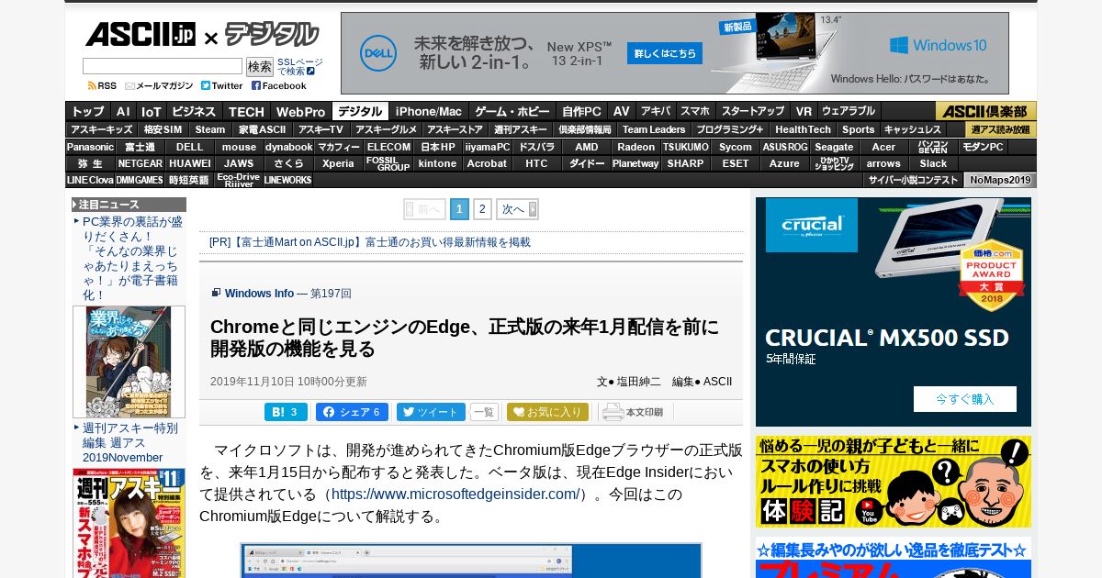1102x578 pixels.
Task: Open the Windows Info series link
Action: click(259, 294)
